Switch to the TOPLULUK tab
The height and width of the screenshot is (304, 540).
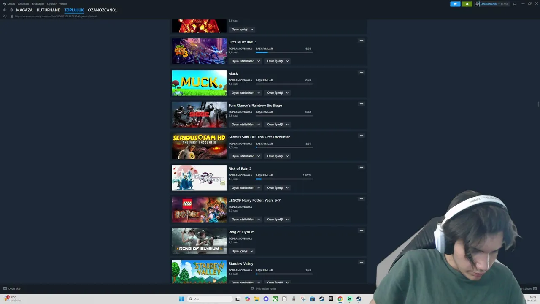[x=74, y=10]
